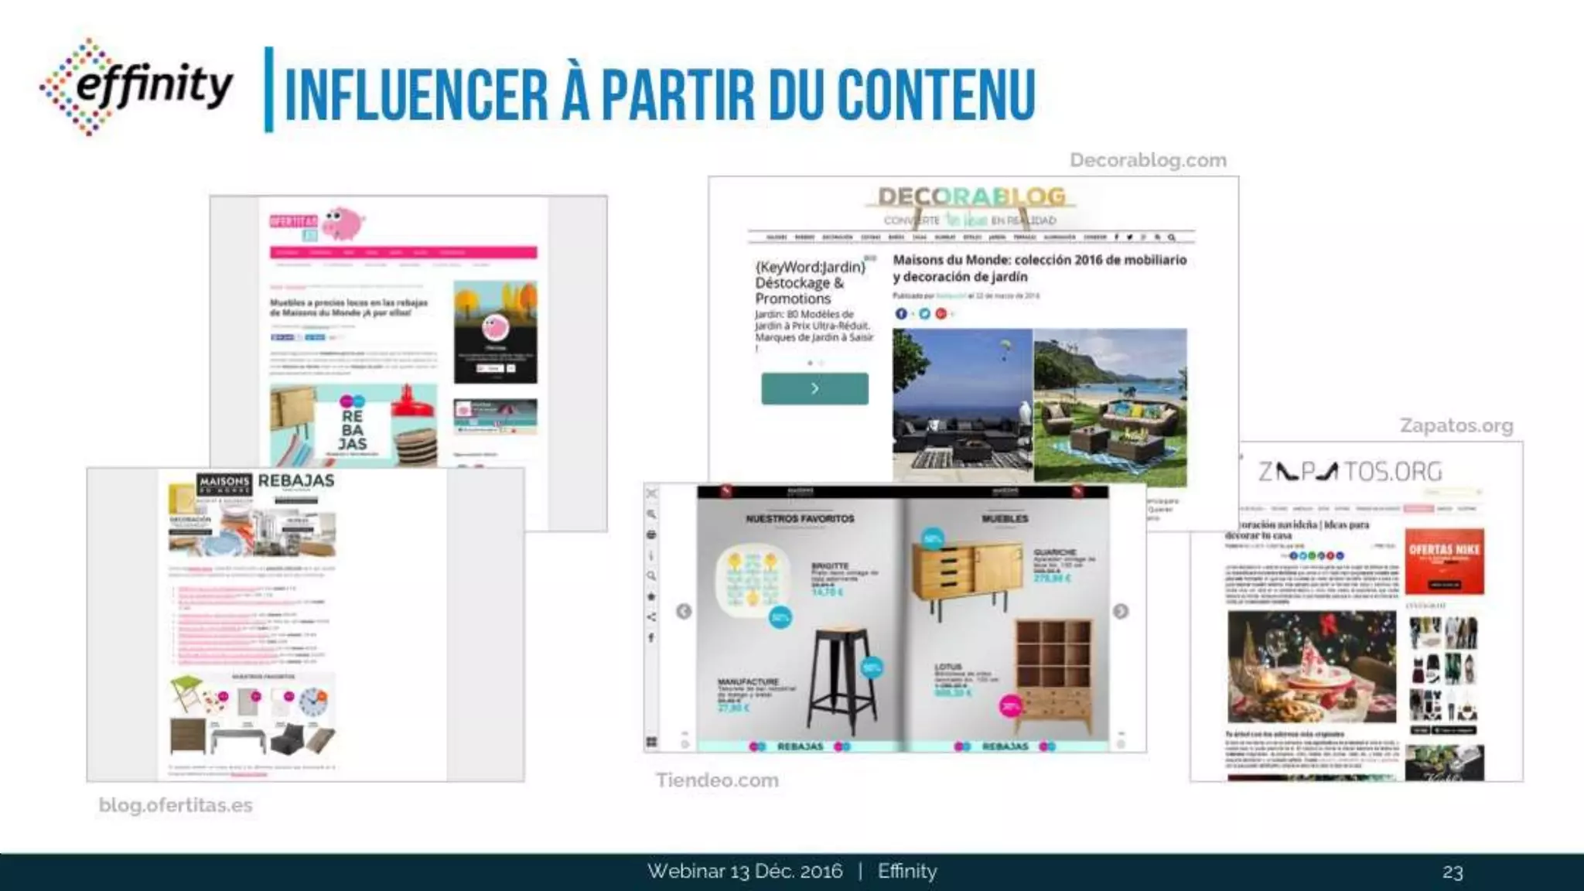Click the wicker garden set on grass photo
This screenshot has height=891, width=1584.
[1110, 406]
